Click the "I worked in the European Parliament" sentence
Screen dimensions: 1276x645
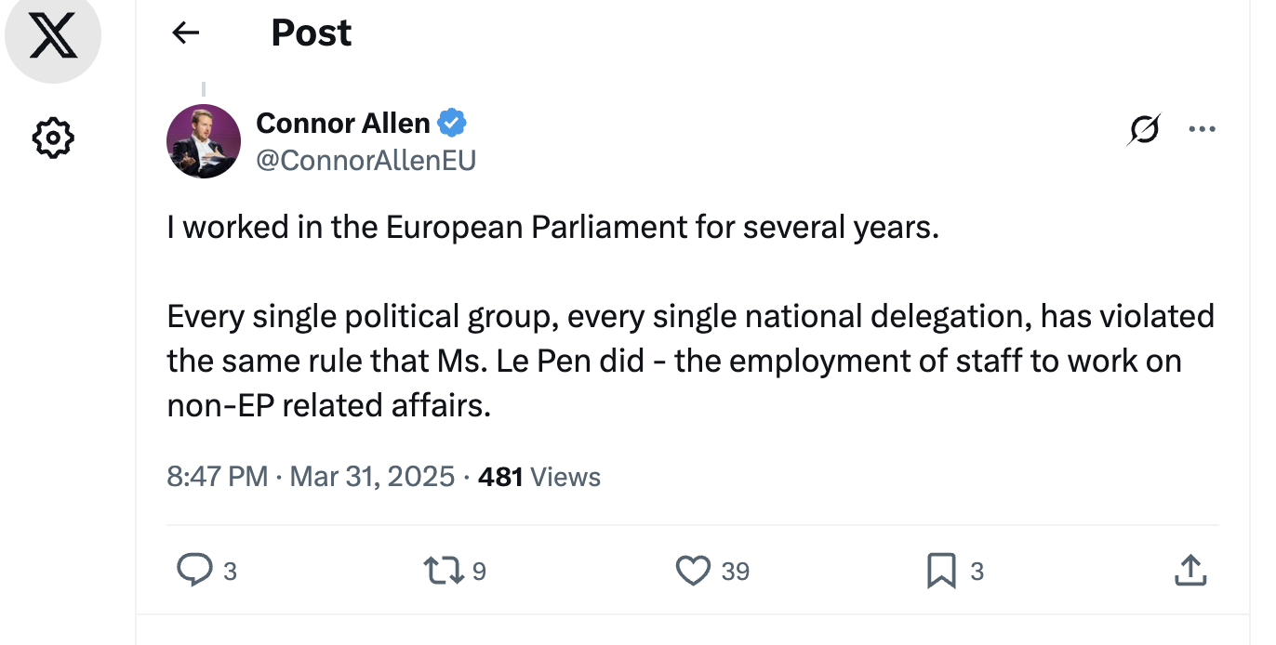(x=552, y=228)
